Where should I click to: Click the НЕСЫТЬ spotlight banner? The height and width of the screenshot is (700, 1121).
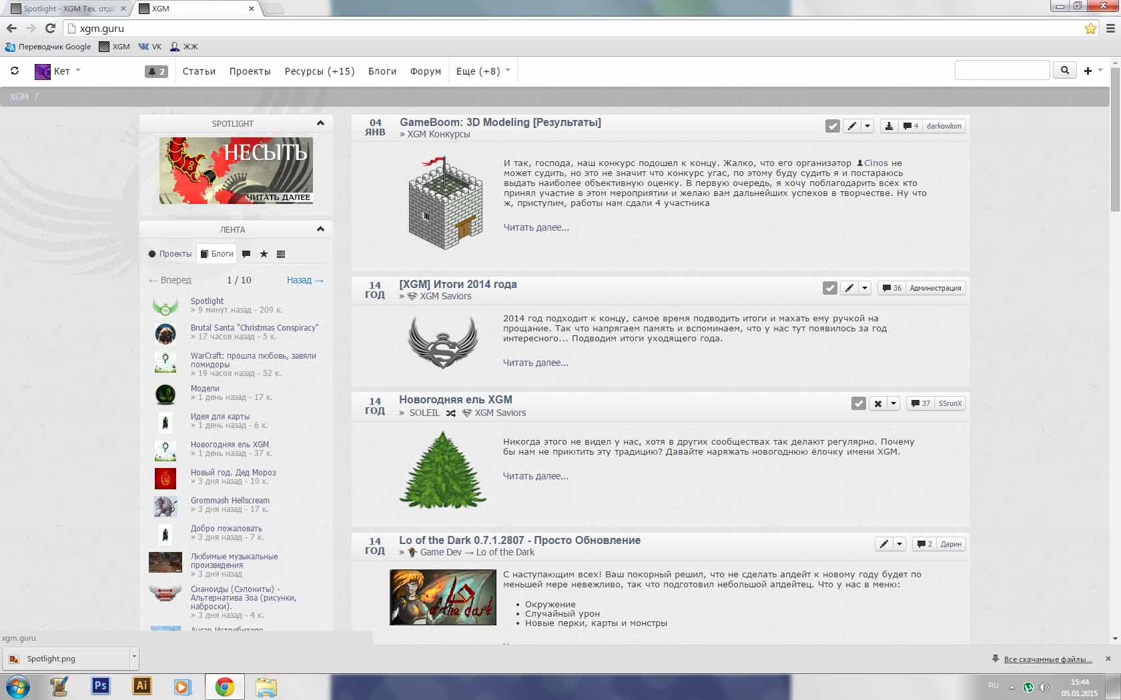pos(236,171)
